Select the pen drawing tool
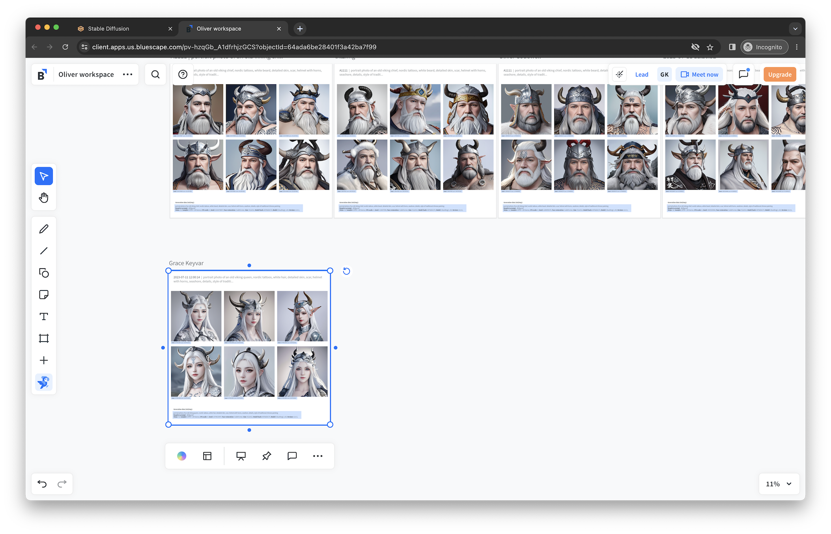This screenshot has height=534, width=831. 44,229
